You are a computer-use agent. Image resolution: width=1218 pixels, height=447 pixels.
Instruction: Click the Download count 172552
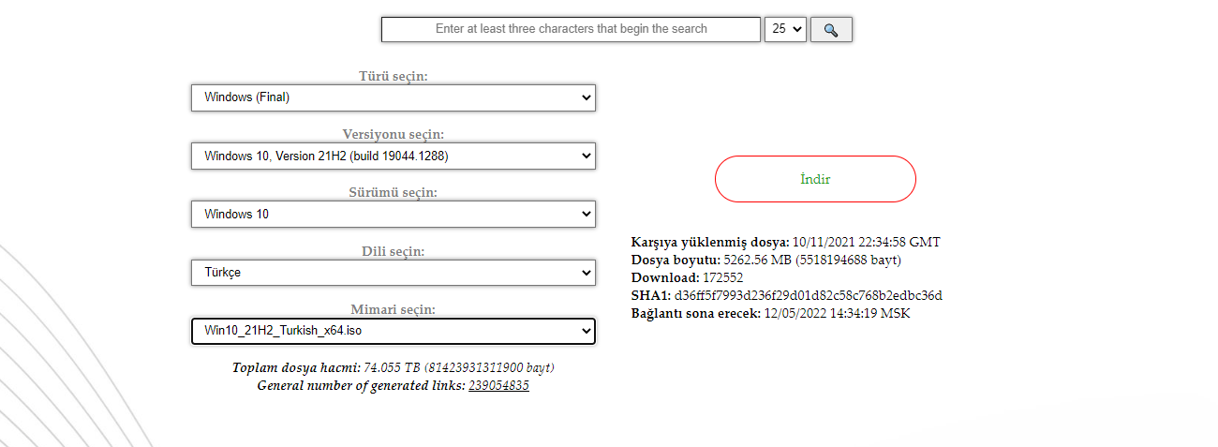723,277
